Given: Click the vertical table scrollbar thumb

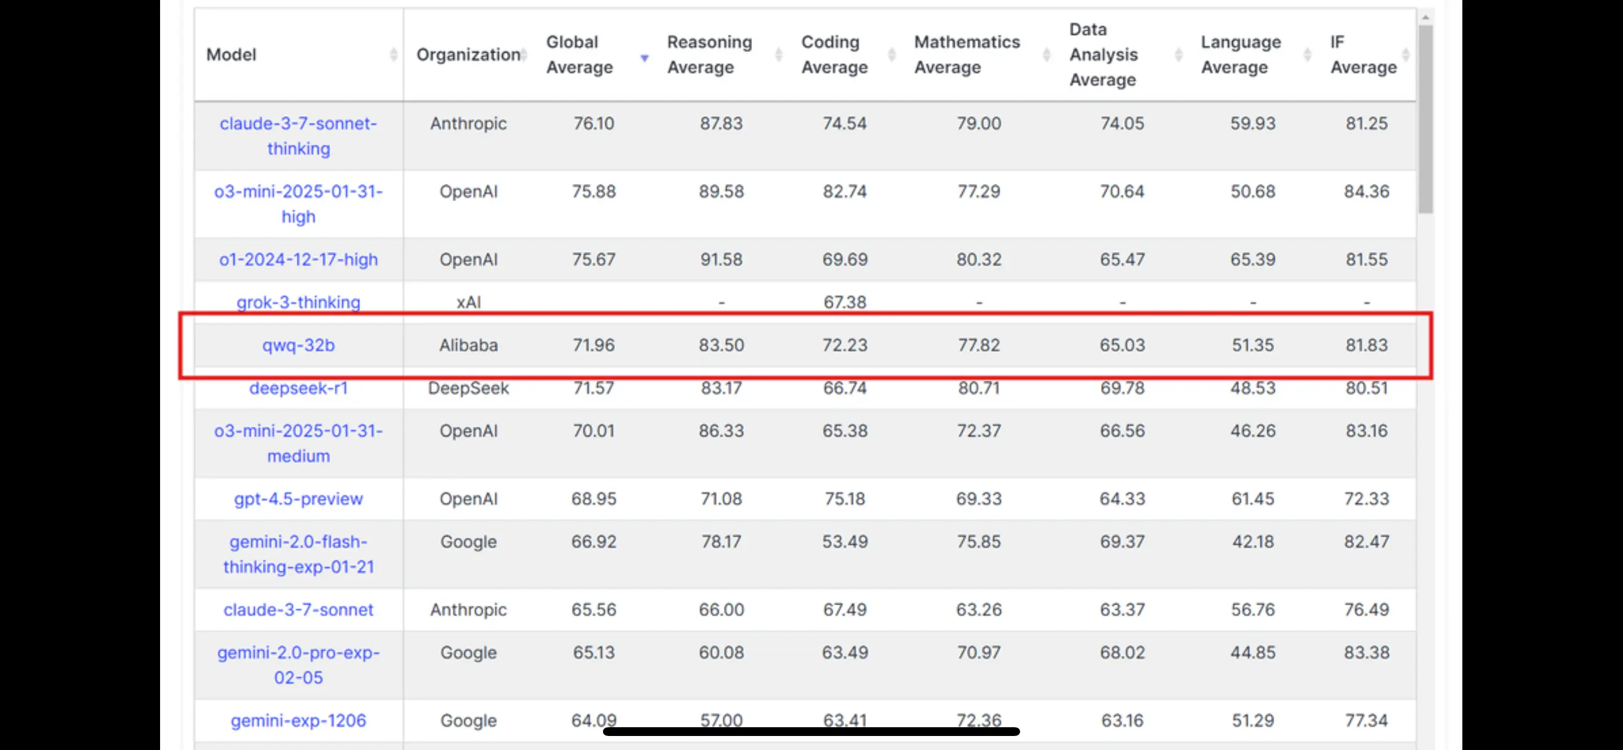Looking at the screenshot, I should (1425, 120).
